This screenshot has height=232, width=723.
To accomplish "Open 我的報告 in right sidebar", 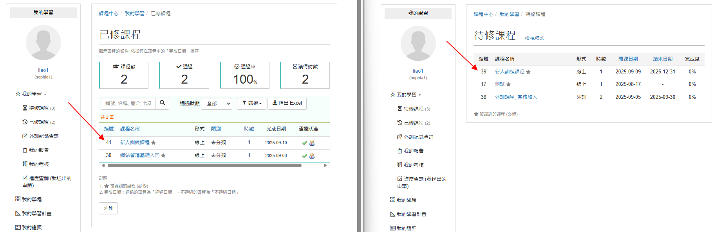I will pyautogui.click(x=410, y=151).
